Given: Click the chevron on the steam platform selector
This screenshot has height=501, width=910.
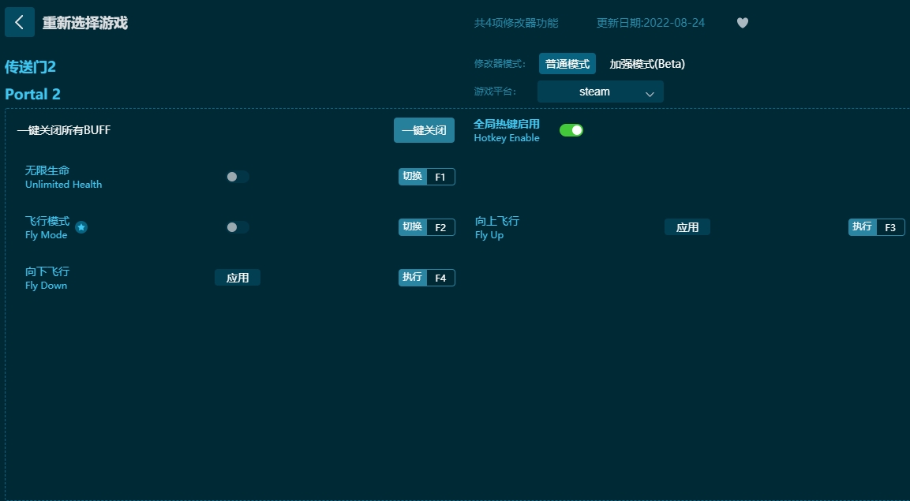Looking at the screenshot, I should coord(650,92).
